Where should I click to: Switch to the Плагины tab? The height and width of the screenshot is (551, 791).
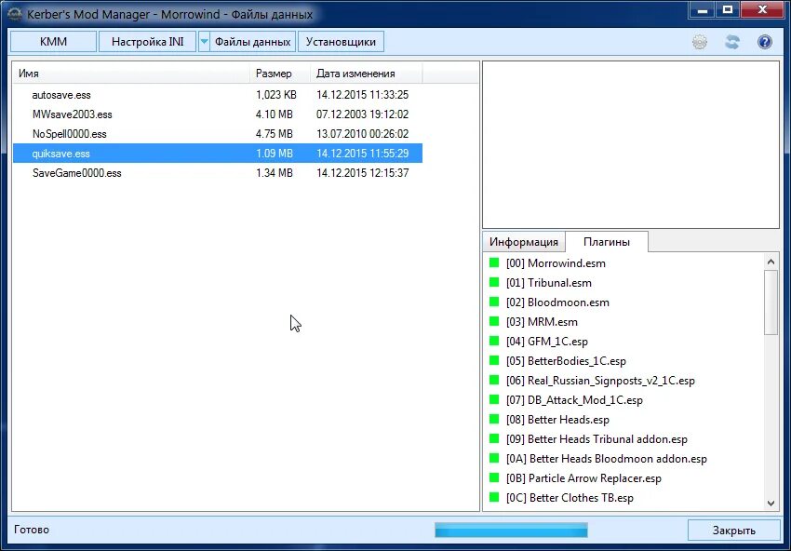tap(607, 242)
